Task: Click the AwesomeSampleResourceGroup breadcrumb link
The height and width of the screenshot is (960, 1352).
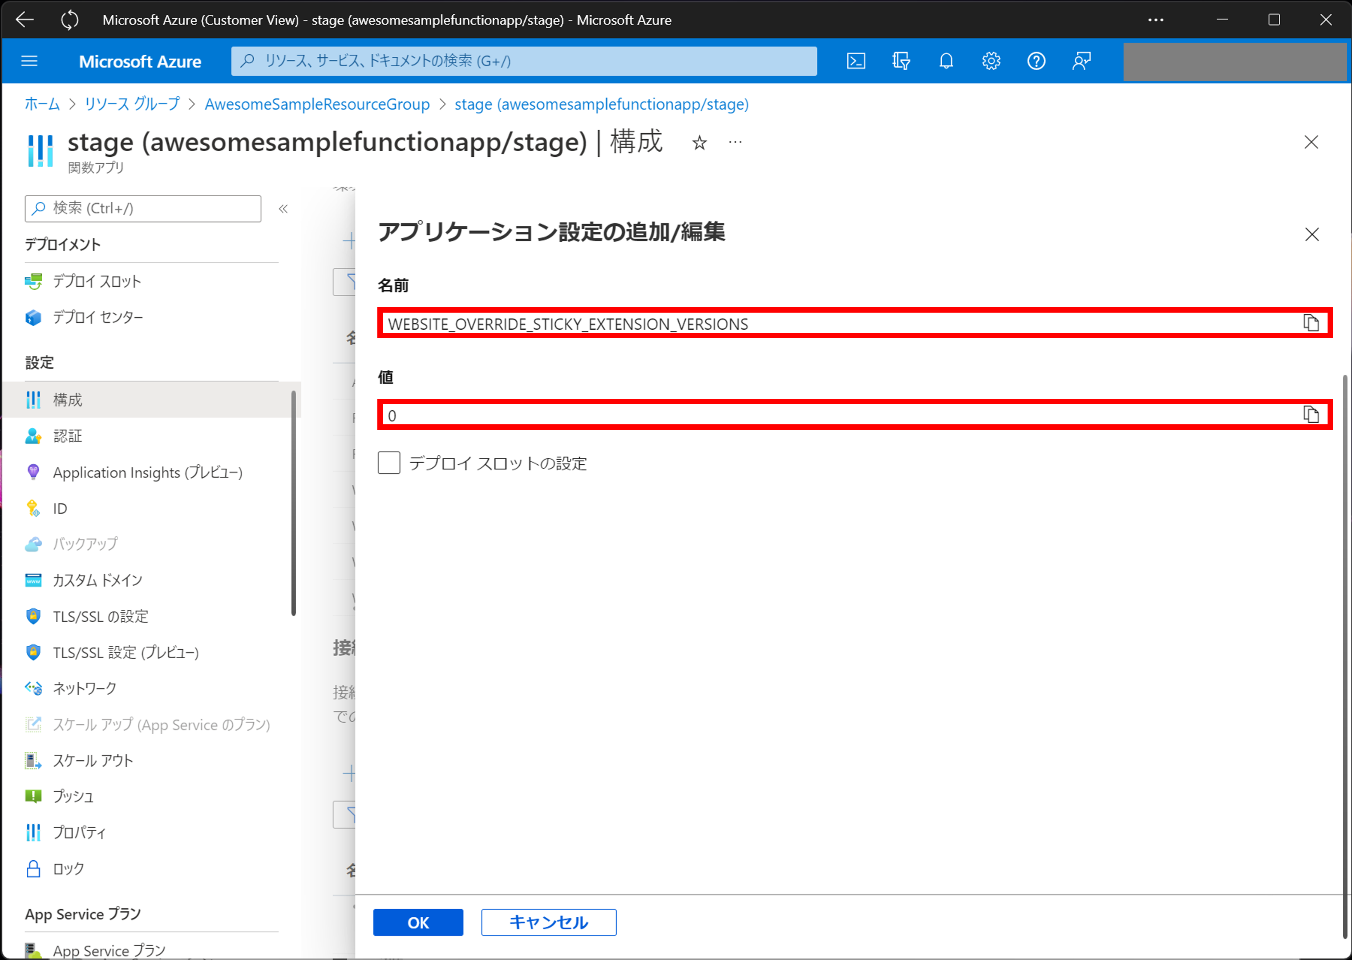Action: [x=317, y=105]
